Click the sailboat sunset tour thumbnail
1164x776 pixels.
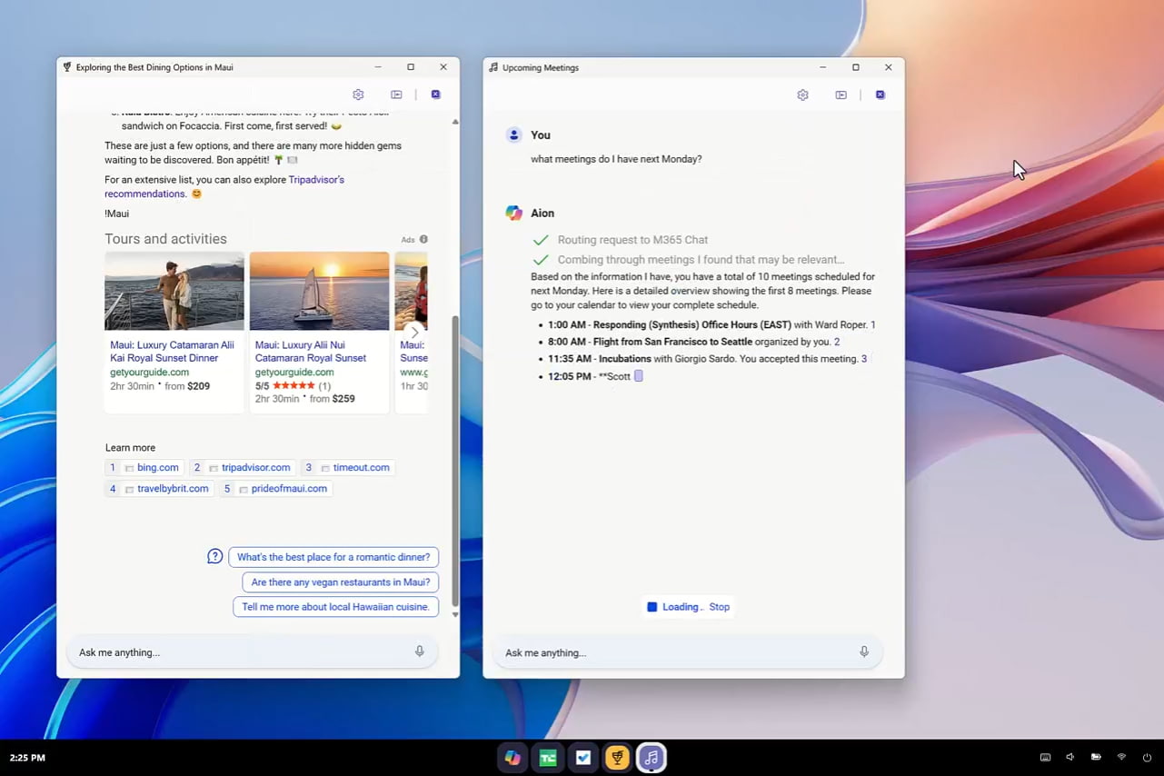319,291
